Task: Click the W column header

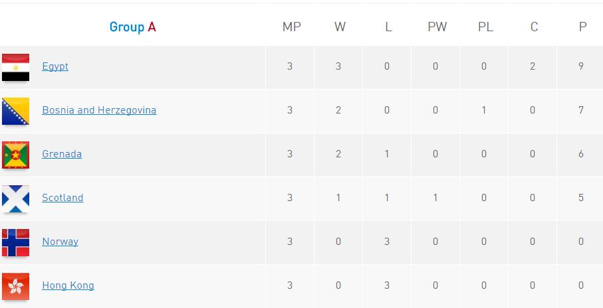Action: [340, 27]
